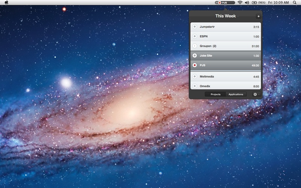
Task: Click the (96%) battery percentage
Action: (261, 3)
